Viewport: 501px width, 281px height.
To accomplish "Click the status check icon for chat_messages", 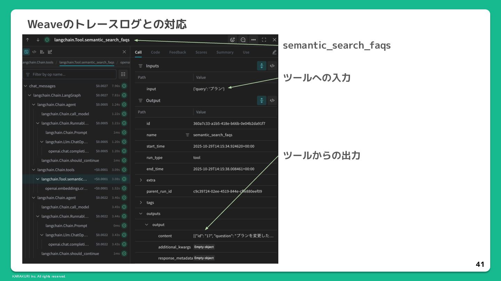I will 124,86.
